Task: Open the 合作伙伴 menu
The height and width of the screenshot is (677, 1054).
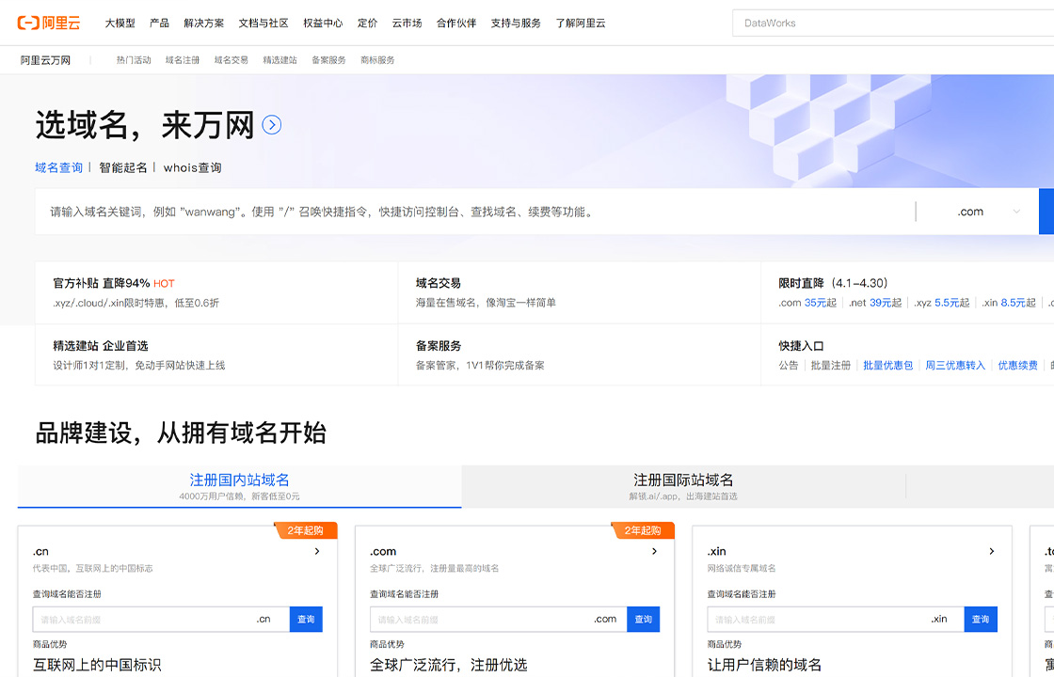Action: [456, 23]
